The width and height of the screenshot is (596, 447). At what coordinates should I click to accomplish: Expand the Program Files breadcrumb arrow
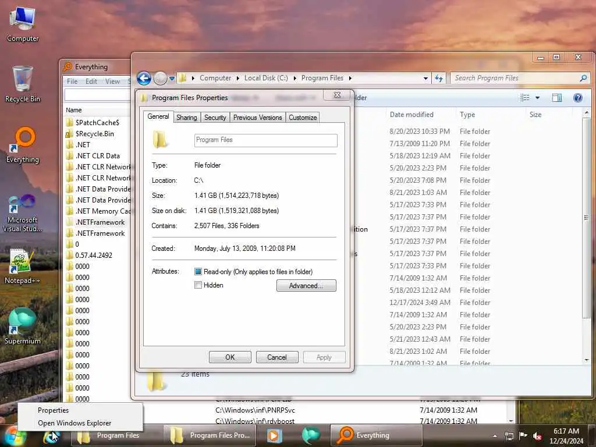coord(350,79)
